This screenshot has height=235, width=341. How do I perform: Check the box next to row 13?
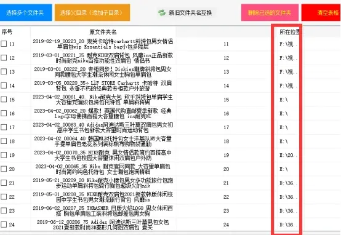(4, 71)
